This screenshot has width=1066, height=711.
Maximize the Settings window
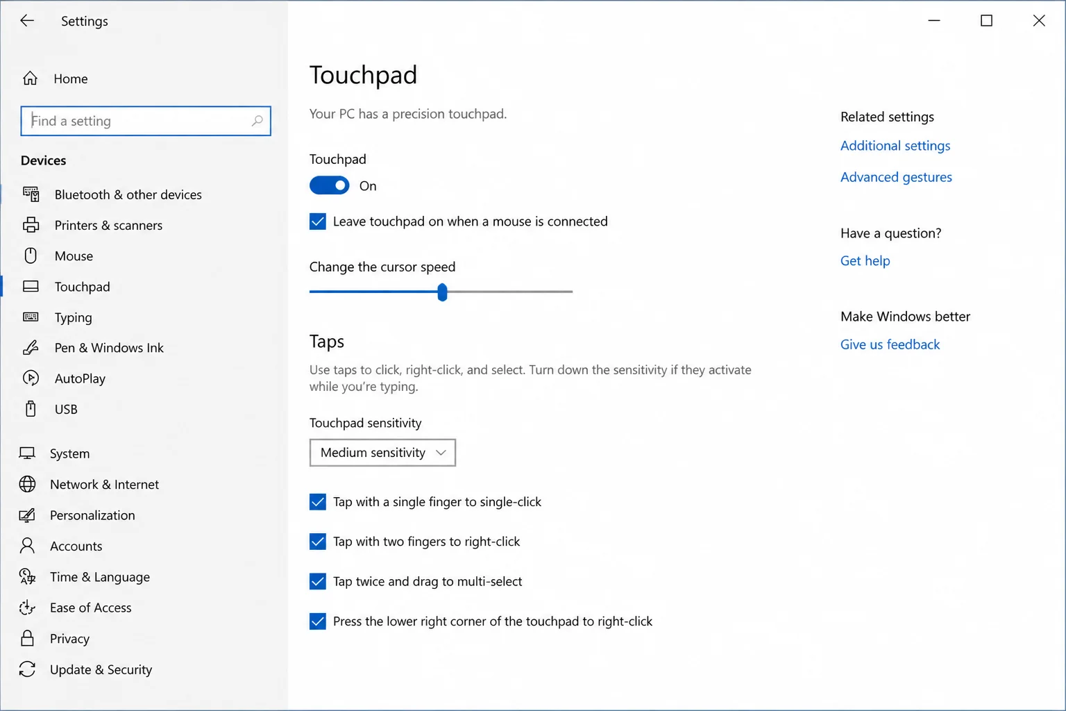(986, 21)
